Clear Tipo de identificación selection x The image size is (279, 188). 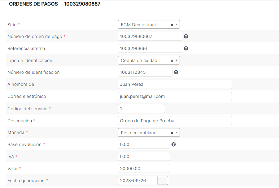coord(172,61)
